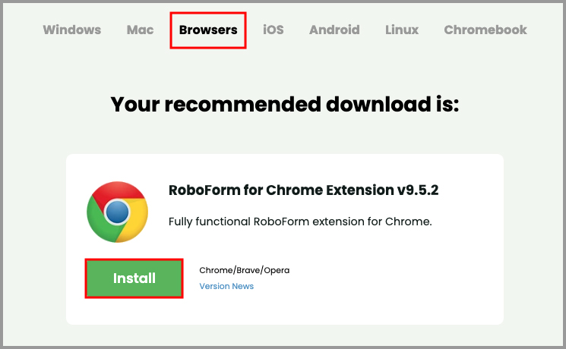The width and height of the screenshot is (566, 349).
Task: Click the 'Your recommended download is:' heading
Action: (285, 103)
